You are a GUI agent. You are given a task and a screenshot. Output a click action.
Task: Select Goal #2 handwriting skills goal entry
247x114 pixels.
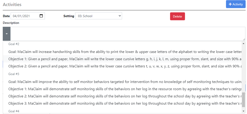[x=125, y=52]
